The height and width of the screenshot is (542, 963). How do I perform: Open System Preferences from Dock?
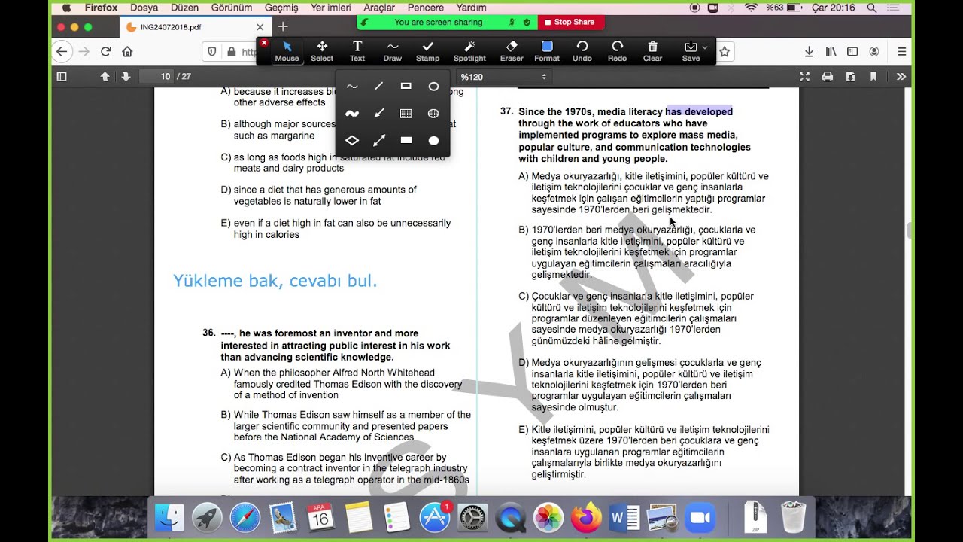(472, 518)
